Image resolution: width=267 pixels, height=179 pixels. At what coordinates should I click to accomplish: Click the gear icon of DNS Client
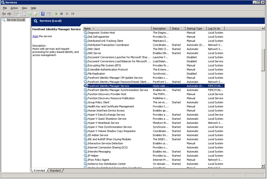[85, 49]
